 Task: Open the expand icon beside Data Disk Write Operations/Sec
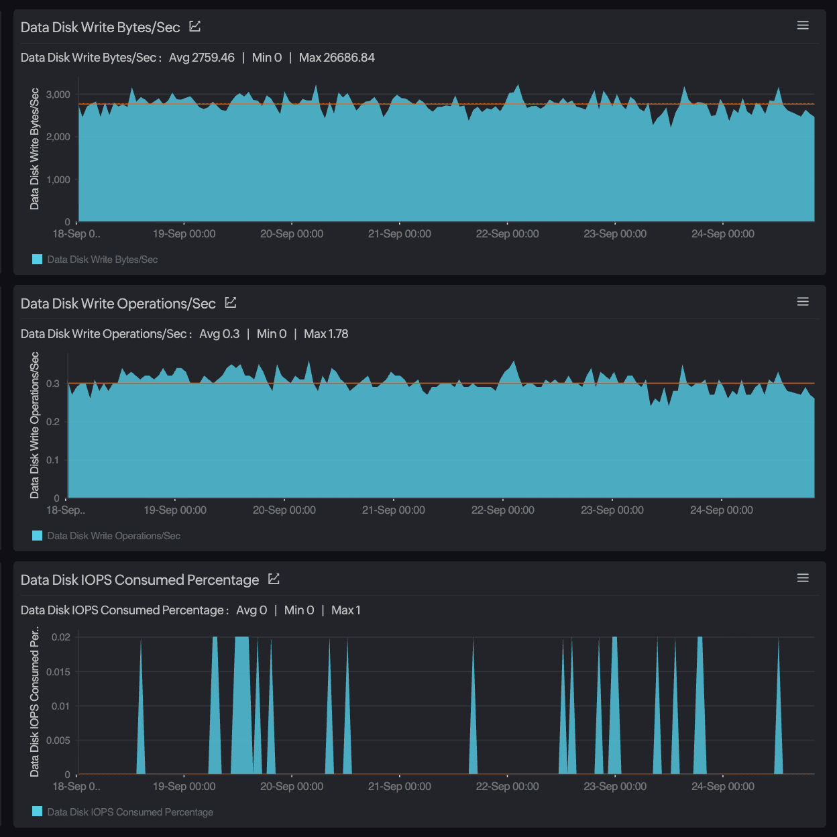click(230, 302)
